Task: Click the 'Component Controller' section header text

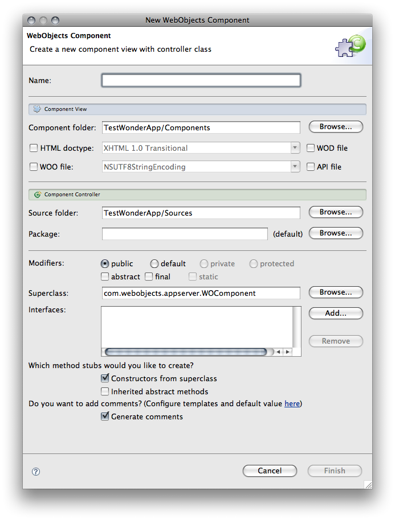Action: click(72, 195)
